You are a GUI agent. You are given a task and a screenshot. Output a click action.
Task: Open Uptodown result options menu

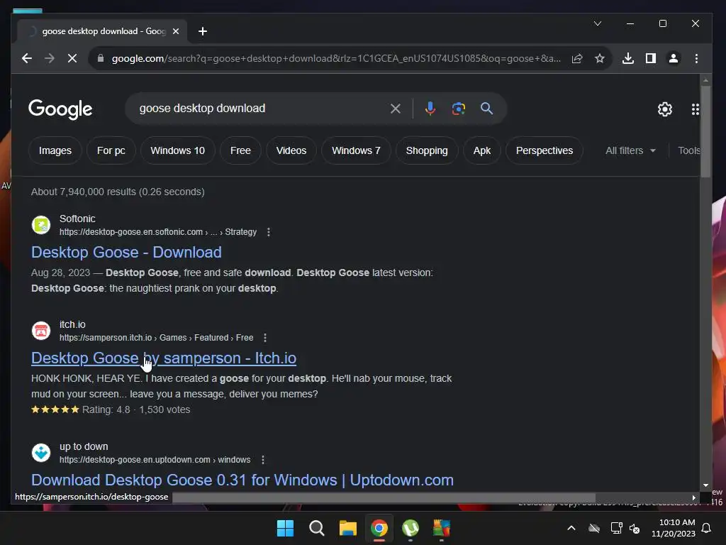[263, 460]
